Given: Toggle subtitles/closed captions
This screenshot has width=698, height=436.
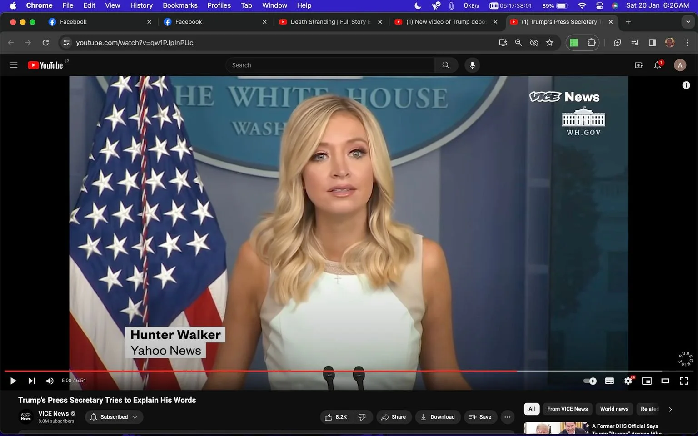Looking at the screenshot, I should click(610, 381).
